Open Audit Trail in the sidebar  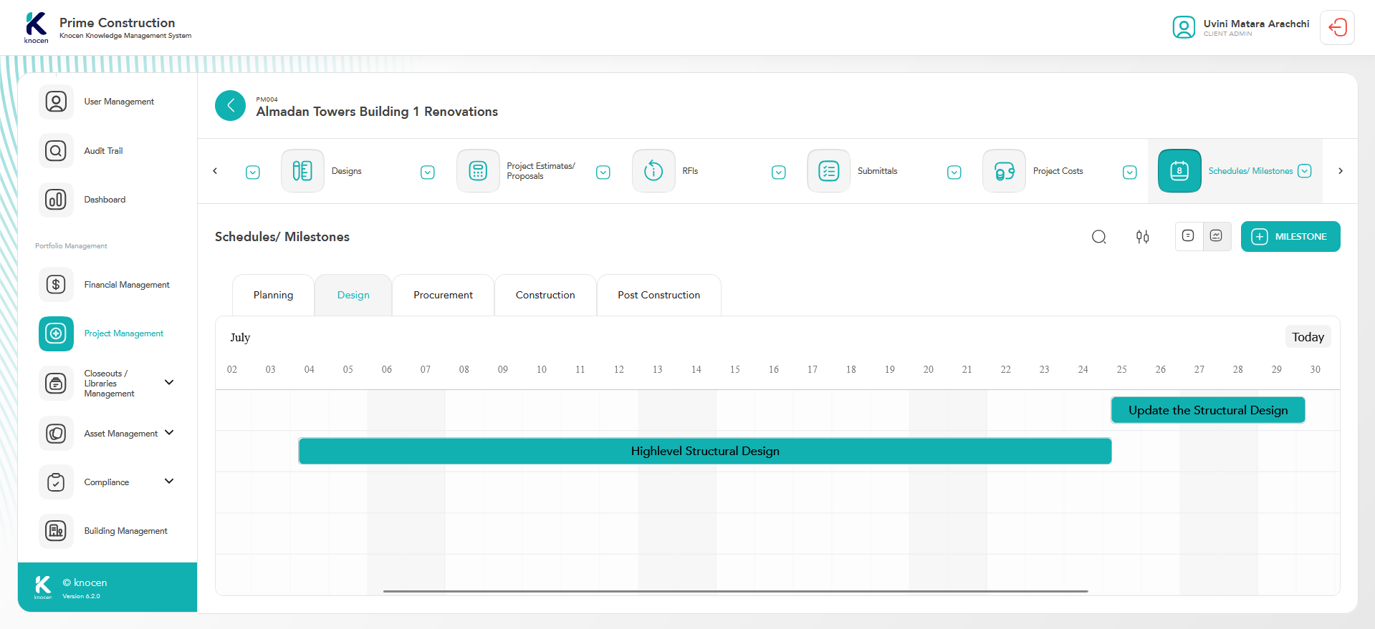pyautogui.click(x=103, y=151)
